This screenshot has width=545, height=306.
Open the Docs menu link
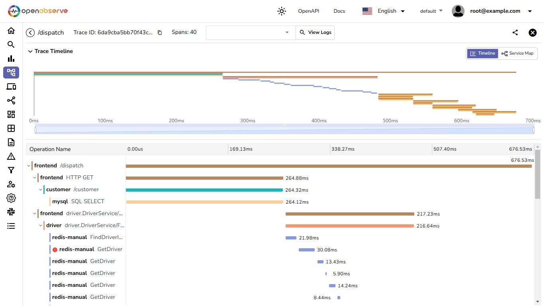tap(339, 11)
